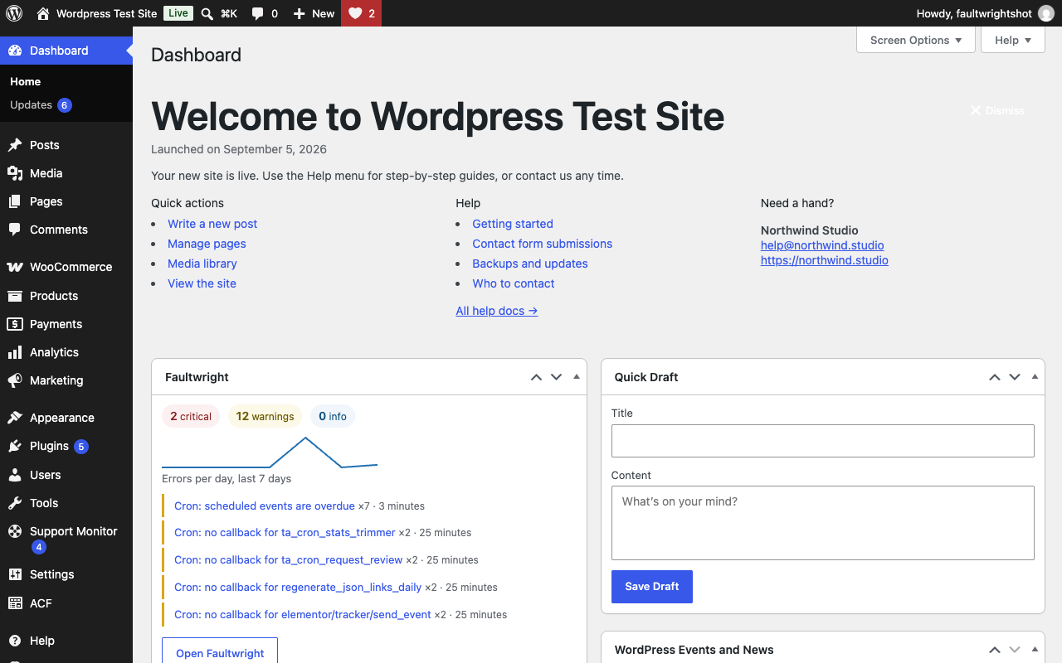
Task: Click the Help question mark sidebar icon
Action: coord(15,641)
